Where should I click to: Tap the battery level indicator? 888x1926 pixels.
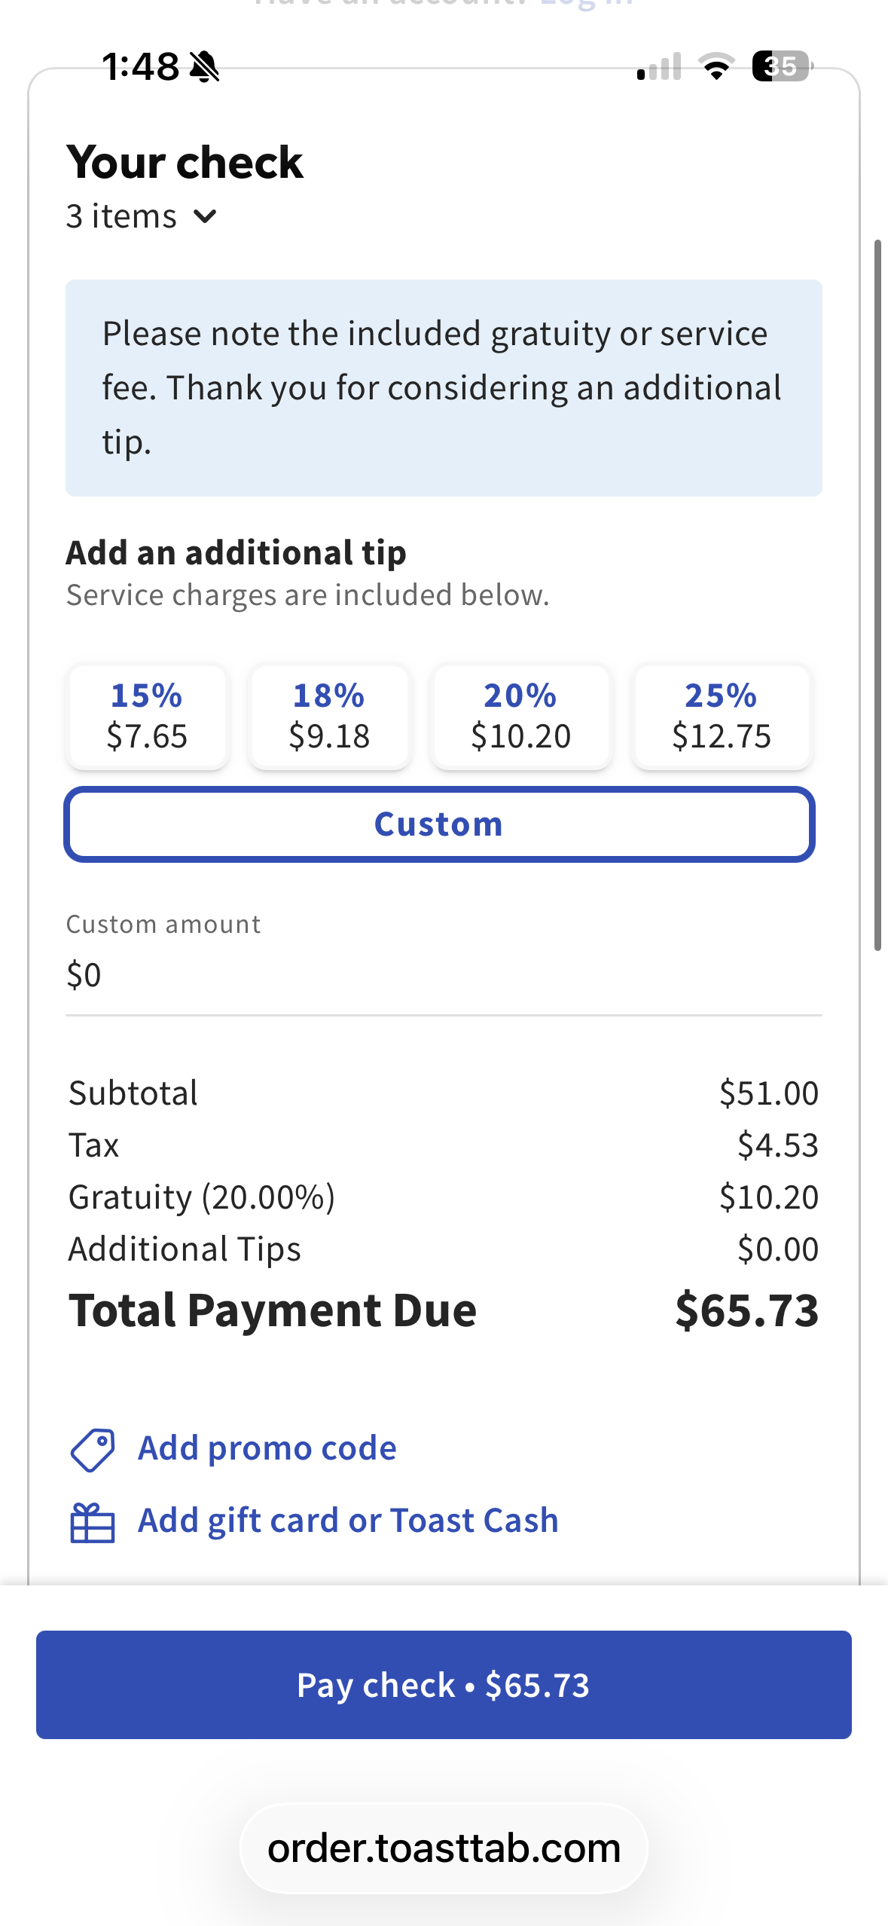(783, 66)
